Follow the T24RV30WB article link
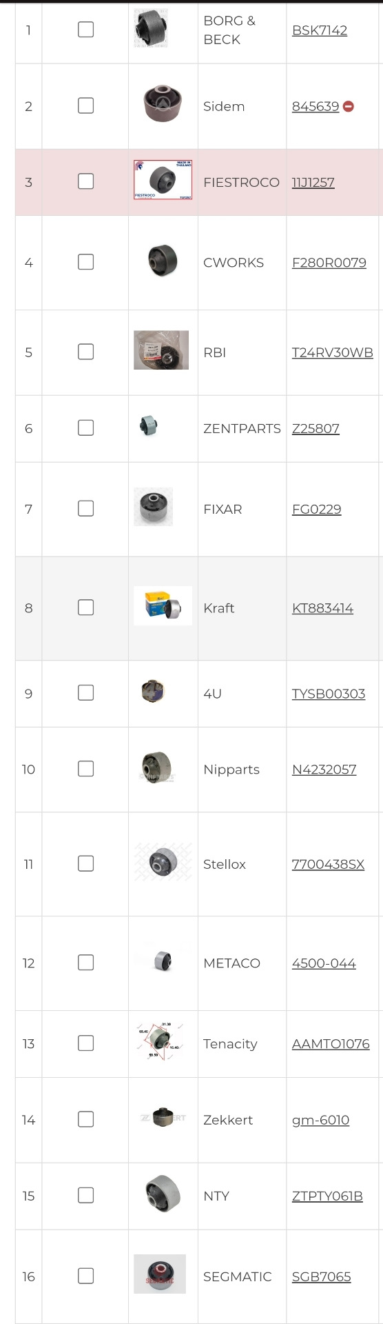The height and width of the screenshot is (1324, 383). (x=333, y=352)
